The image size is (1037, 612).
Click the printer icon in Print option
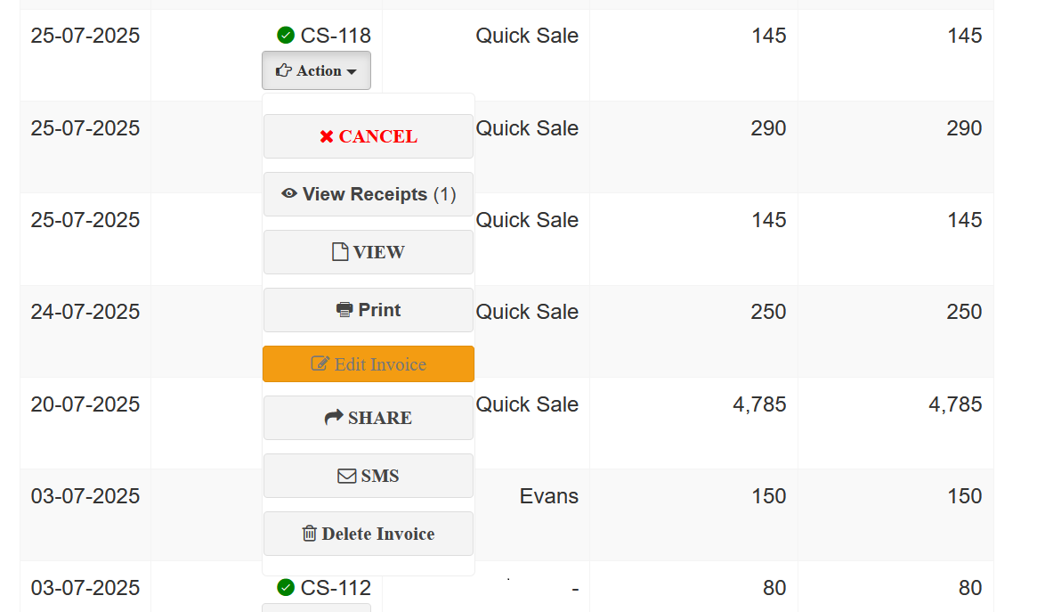pos(344,310)
